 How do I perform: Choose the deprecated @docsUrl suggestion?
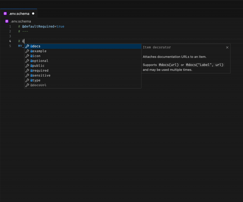pos(83,85)
